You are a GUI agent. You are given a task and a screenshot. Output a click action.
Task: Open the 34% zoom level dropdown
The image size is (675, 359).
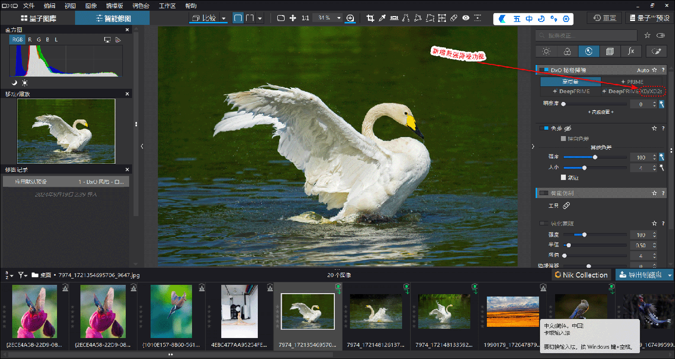point(339,18)
